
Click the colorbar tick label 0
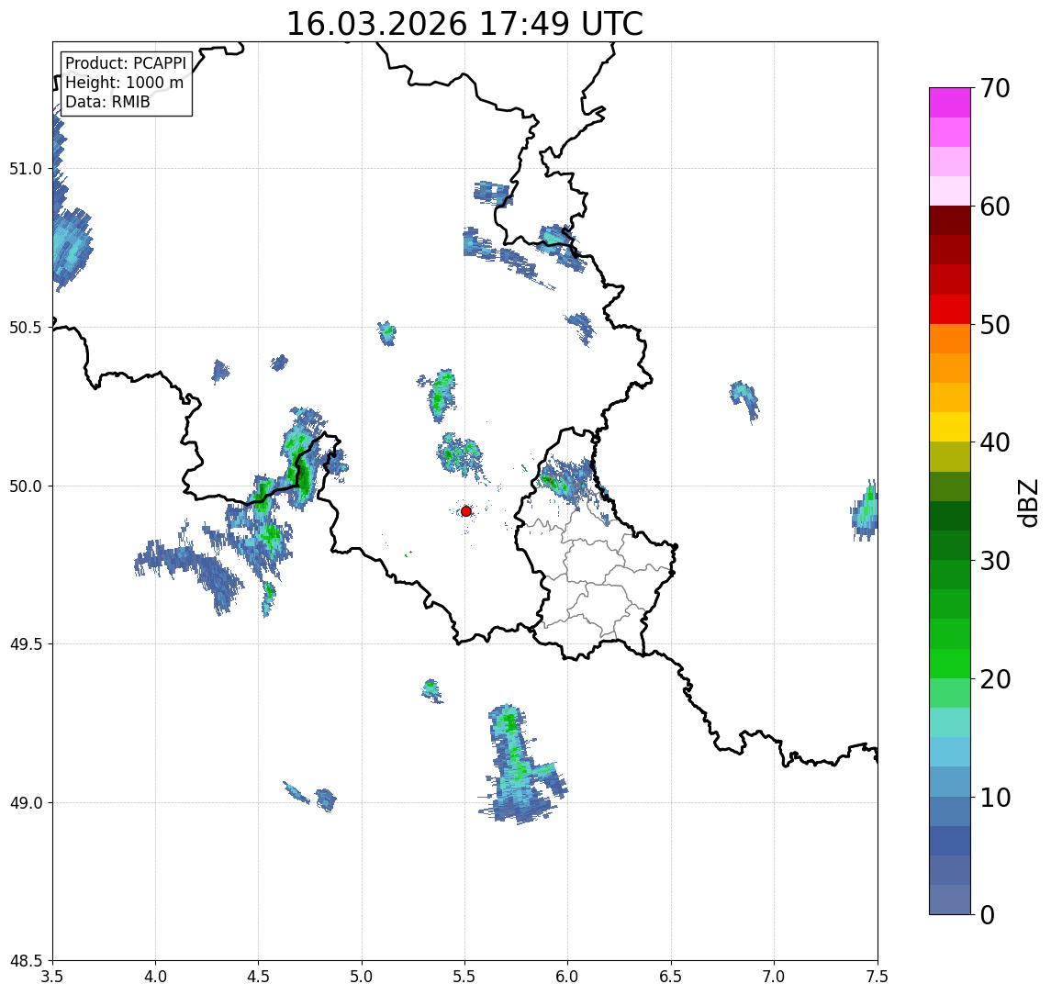tap(988, 914)
